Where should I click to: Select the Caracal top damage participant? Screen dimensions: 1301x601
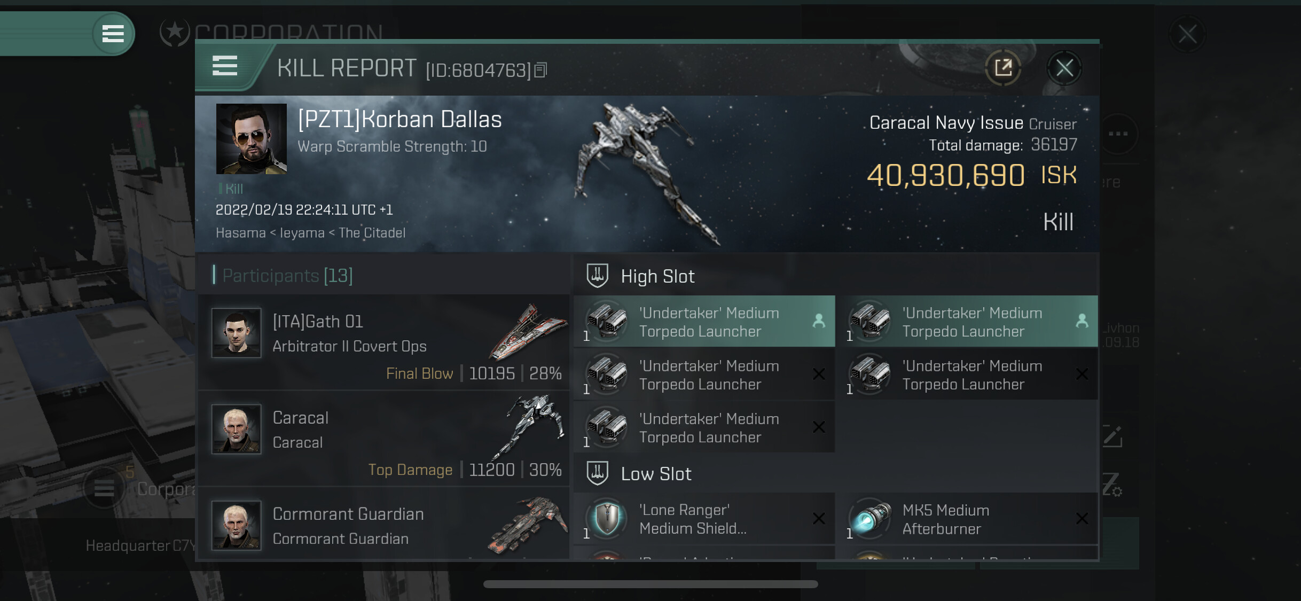point(383,438)
